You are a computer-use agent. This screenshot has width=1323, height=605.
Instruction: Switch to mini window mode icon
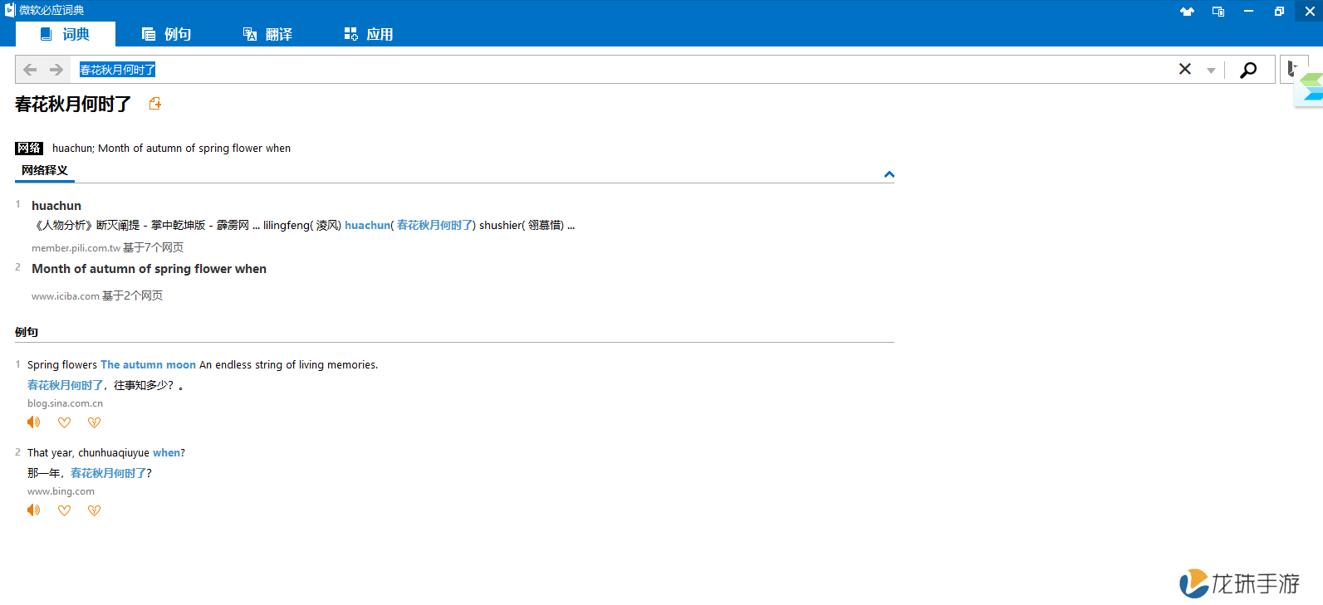point(1218,11)
